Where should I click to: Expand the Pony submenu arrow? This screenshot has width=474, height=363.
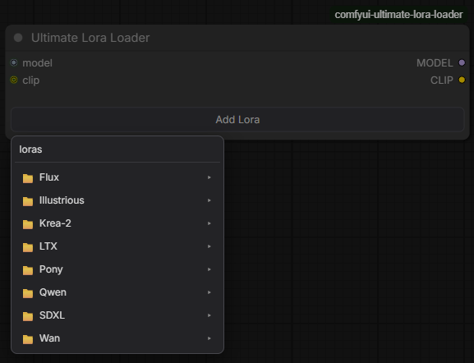click(x=209, y=269)
